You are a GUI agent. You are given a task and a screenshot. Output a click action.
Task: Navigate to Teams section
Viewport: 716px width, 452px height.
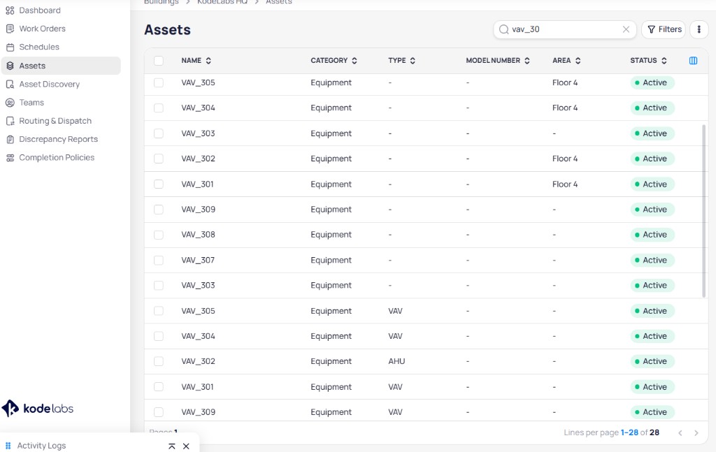(31, 102)
